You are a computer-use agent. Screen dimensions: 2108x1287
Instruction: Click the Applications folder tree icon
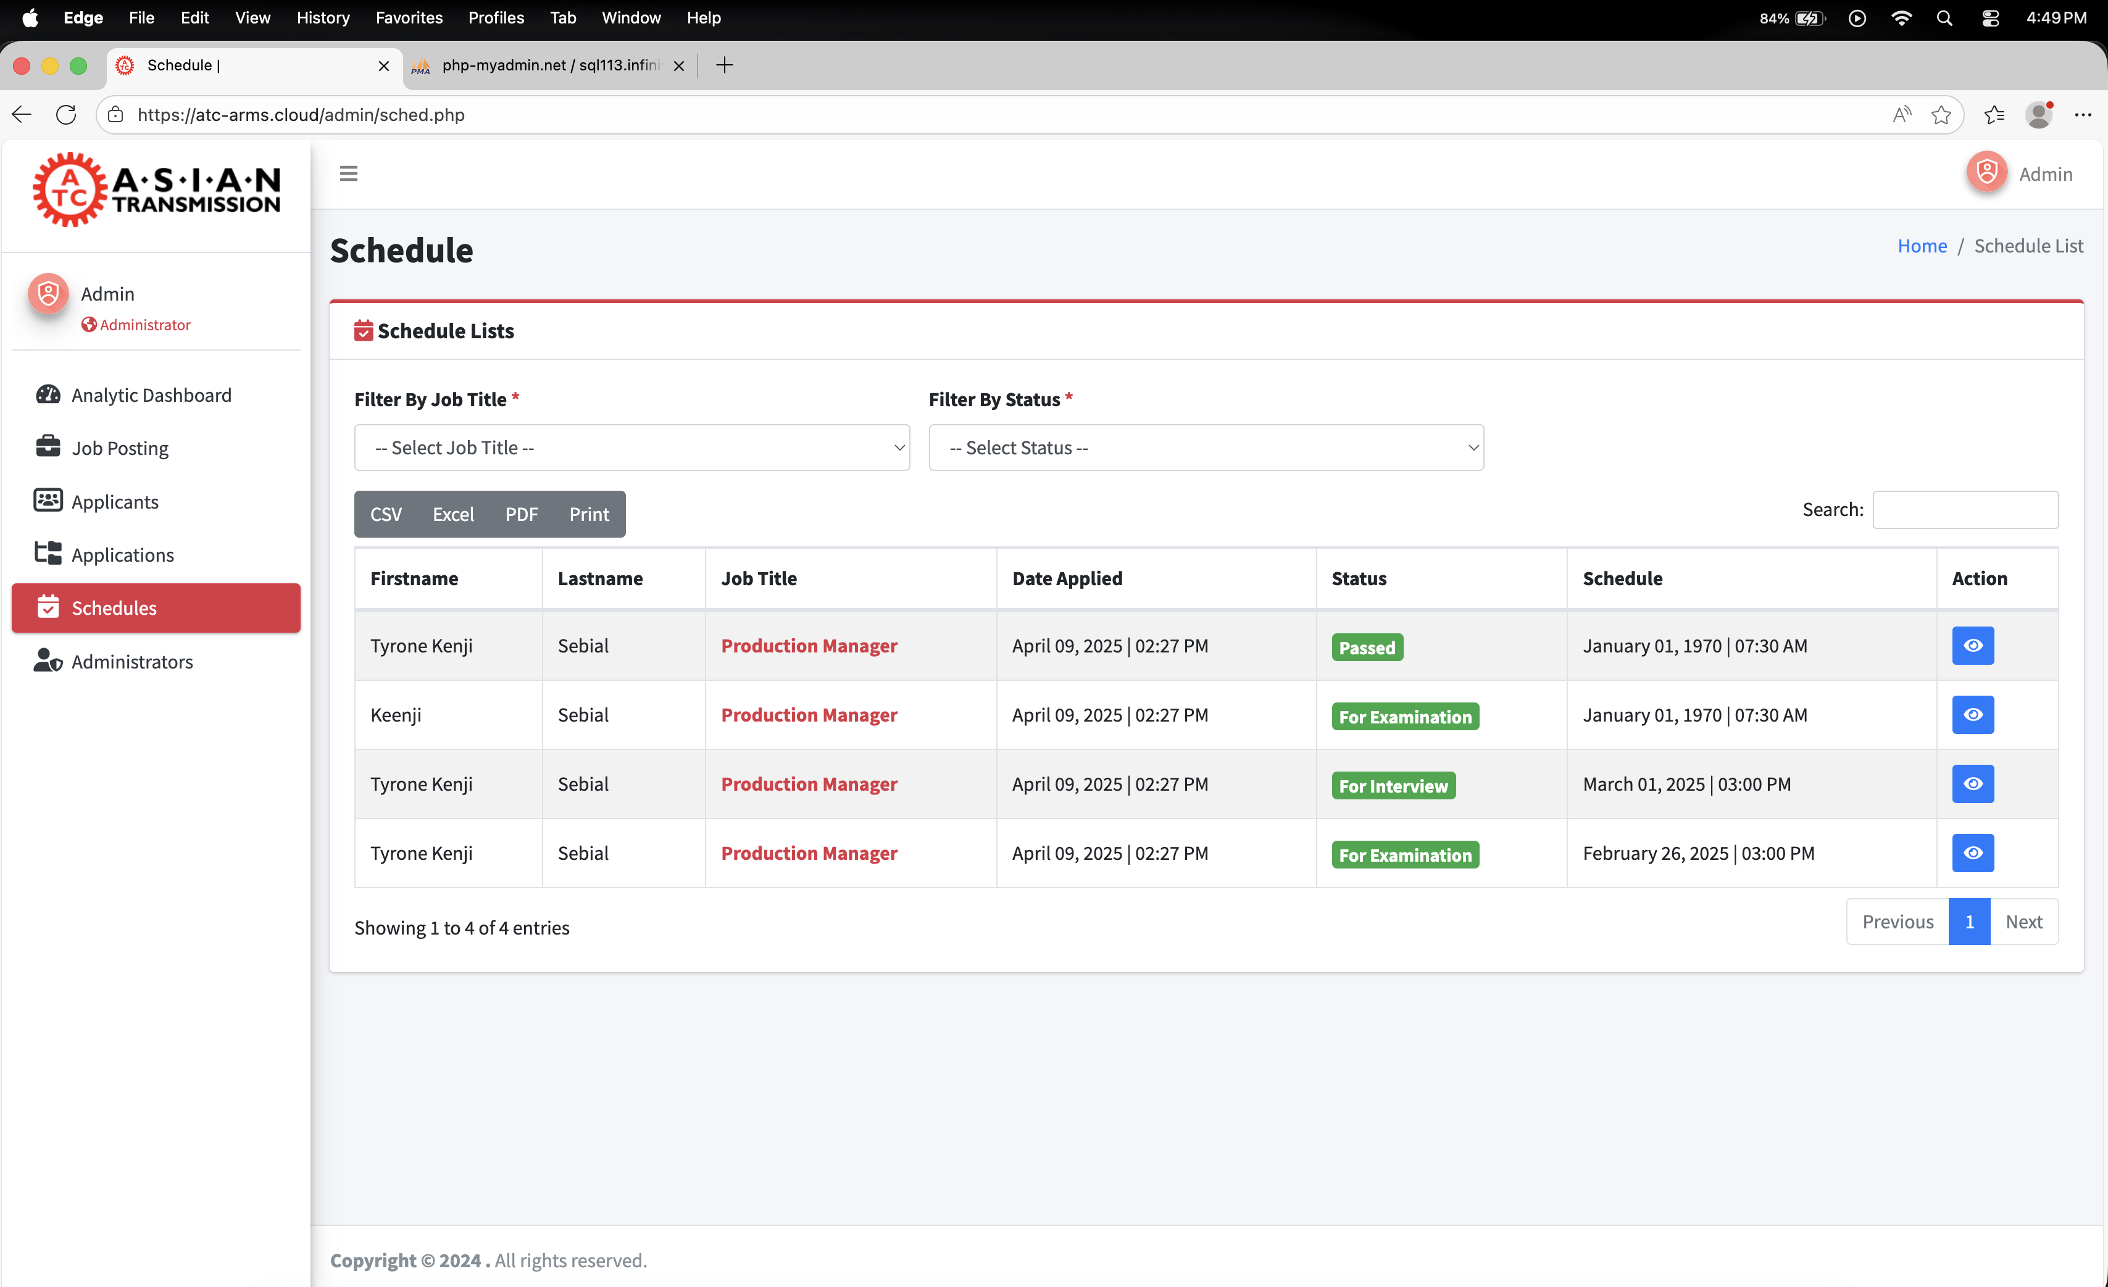48,554
